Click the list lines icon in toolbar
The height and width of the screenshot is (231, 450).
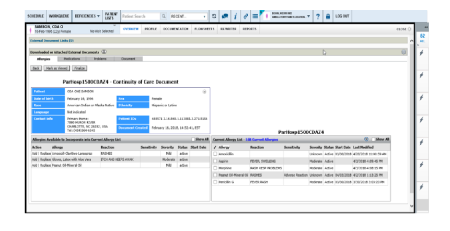coord(255,17)
